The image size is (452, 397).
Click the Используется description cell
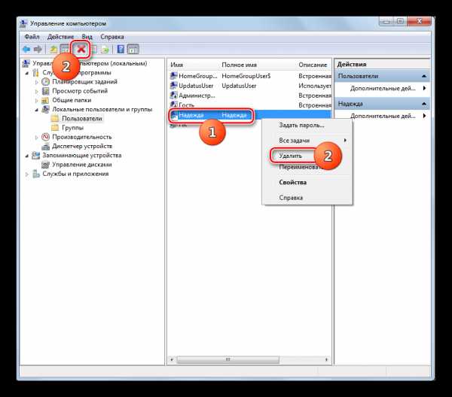(315, 86)
